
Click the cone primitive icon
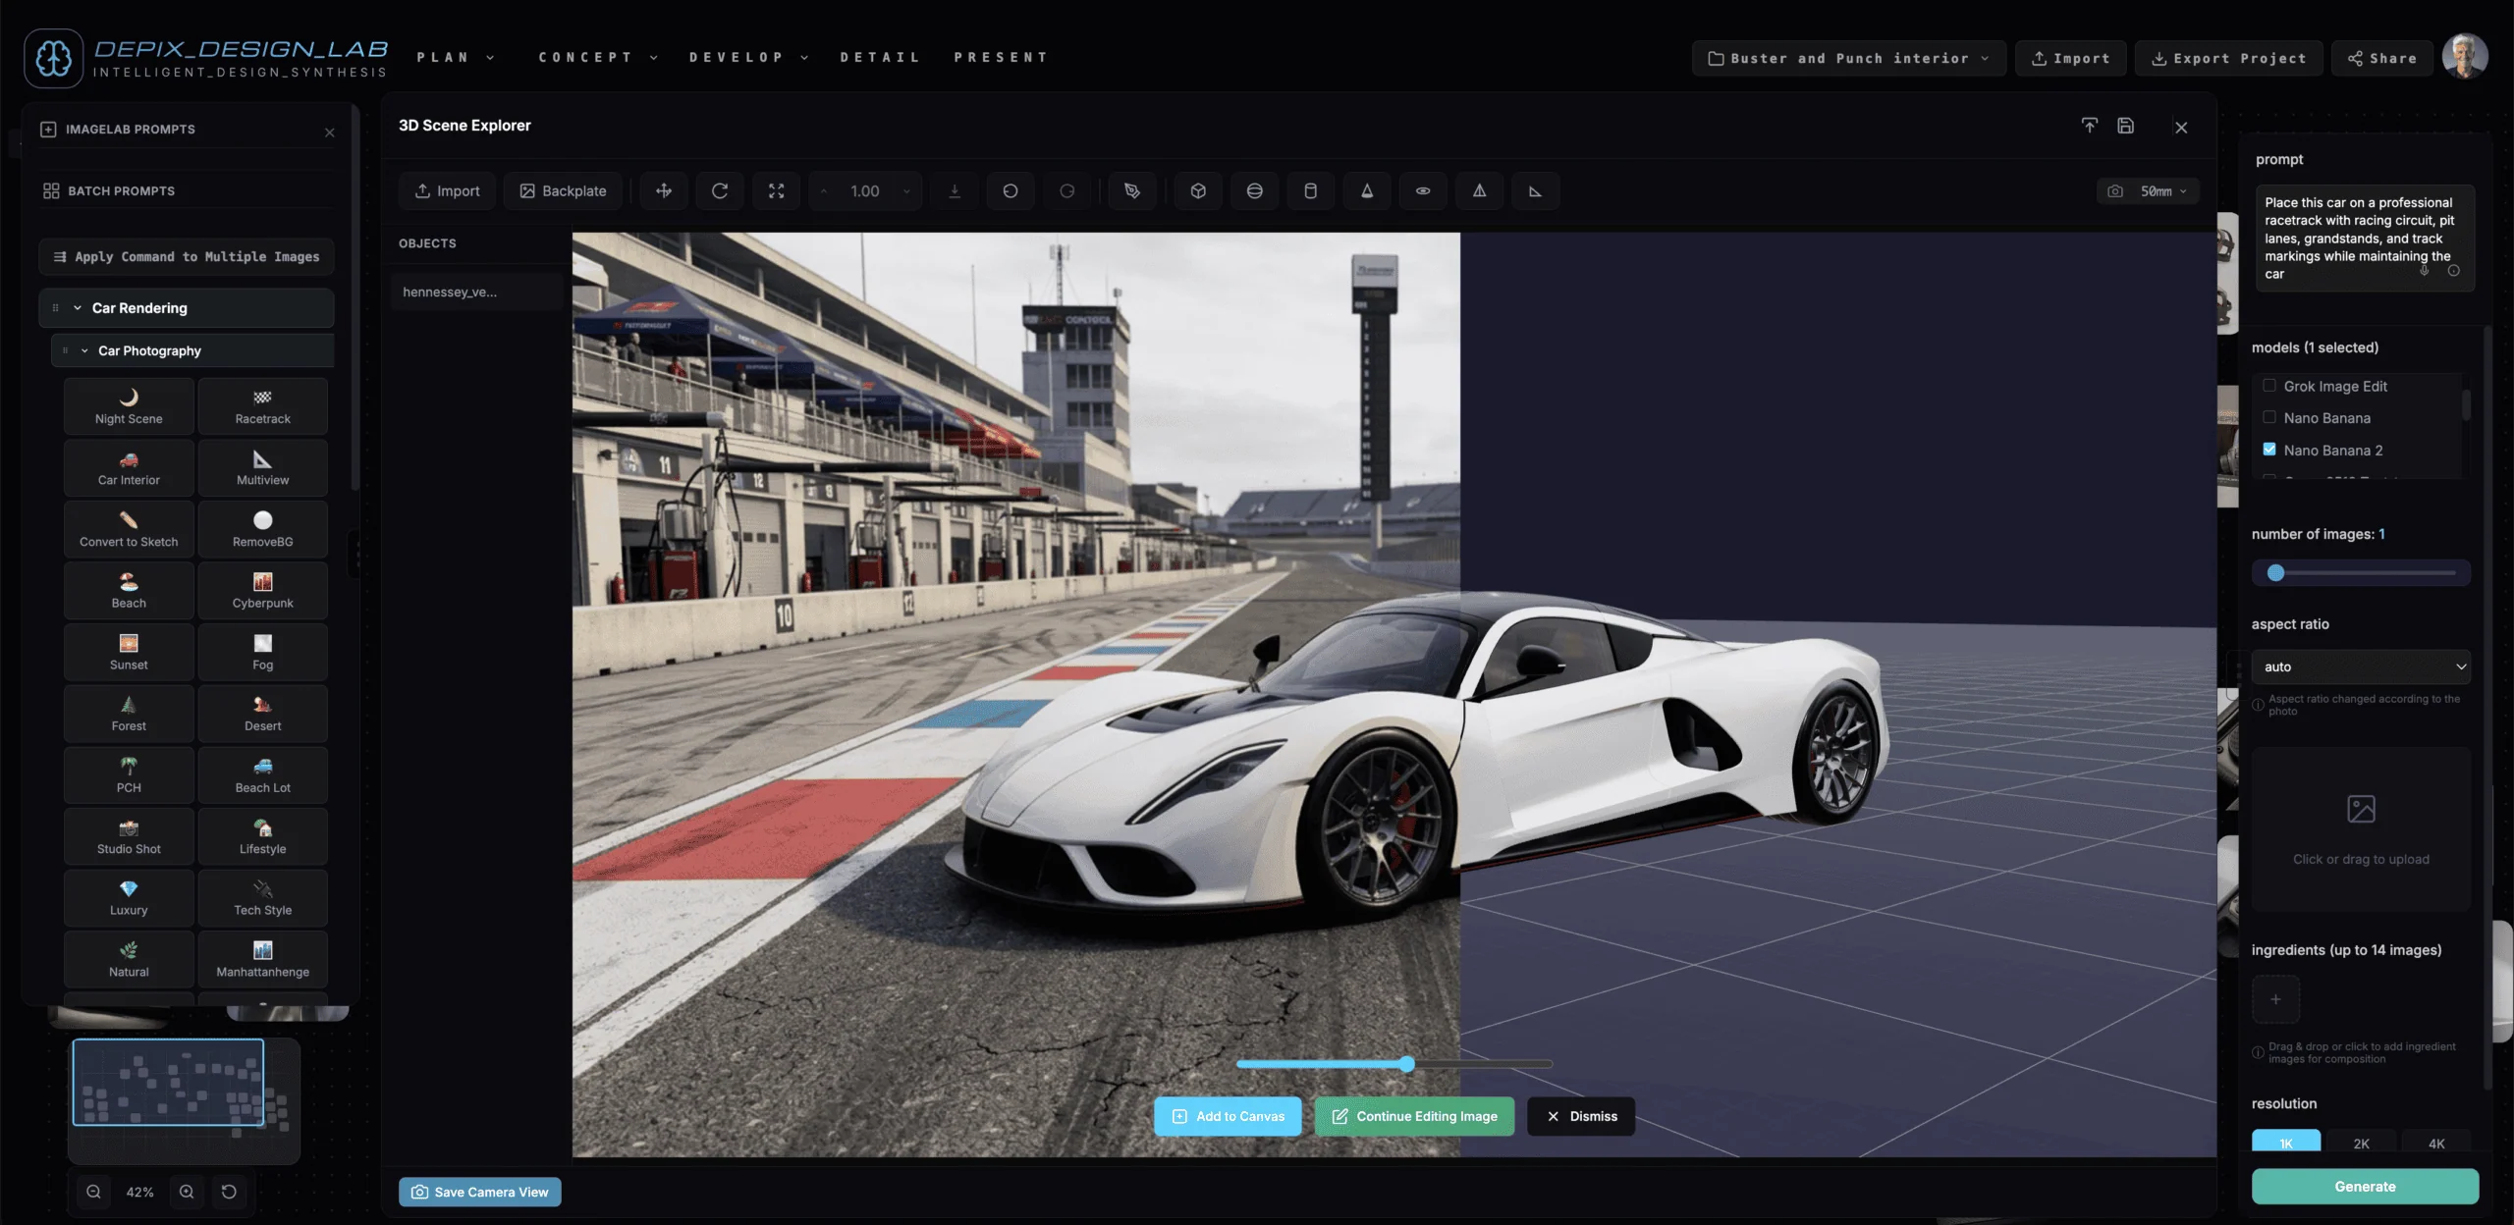pos(1366,190)
